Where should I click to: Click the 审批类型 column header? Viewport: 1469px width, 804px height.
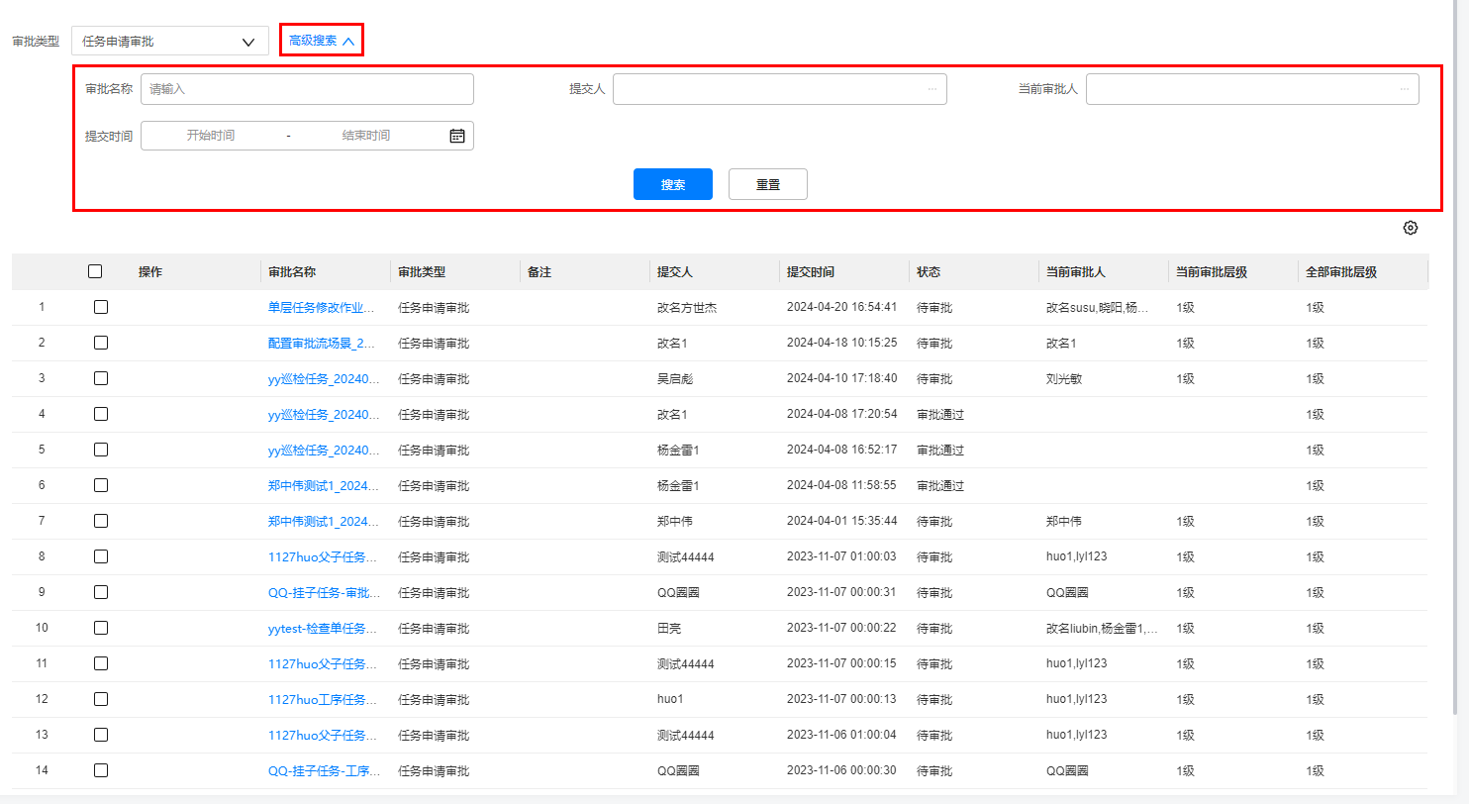pyautogui.click(x=422, y=271)
